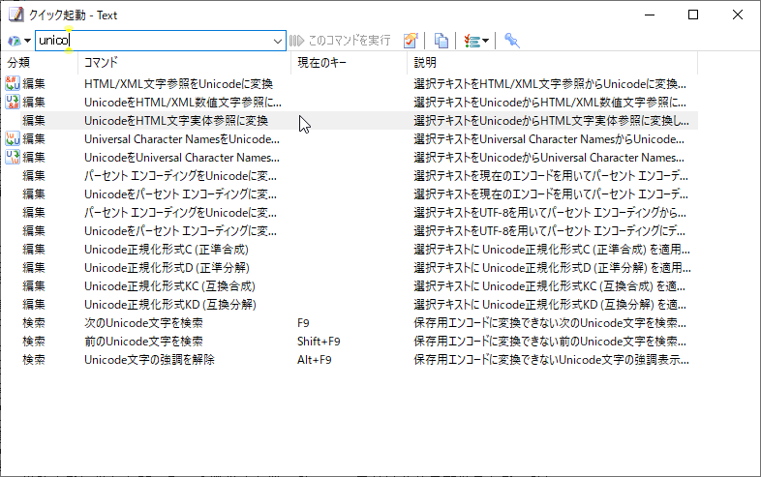Select 'HTML/XML文字参照をUnicodeに変換' command
Image resolution: width=761 pixels, height=477 pixels.
[178, 84]
